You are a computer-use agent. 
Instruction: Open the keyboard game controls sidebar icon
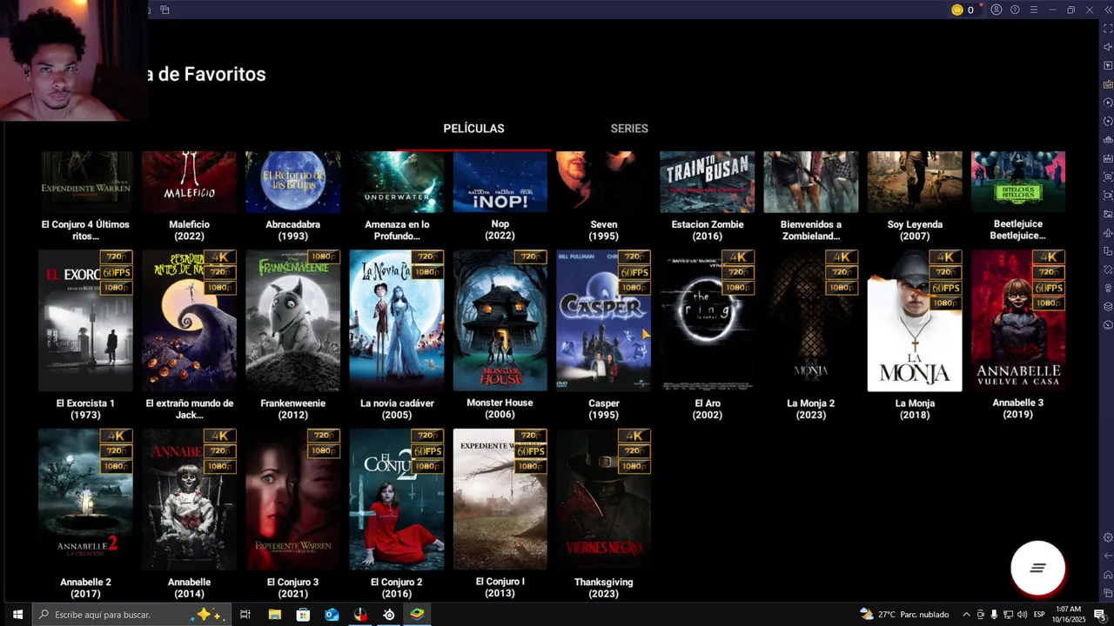tap(1108, 84)
